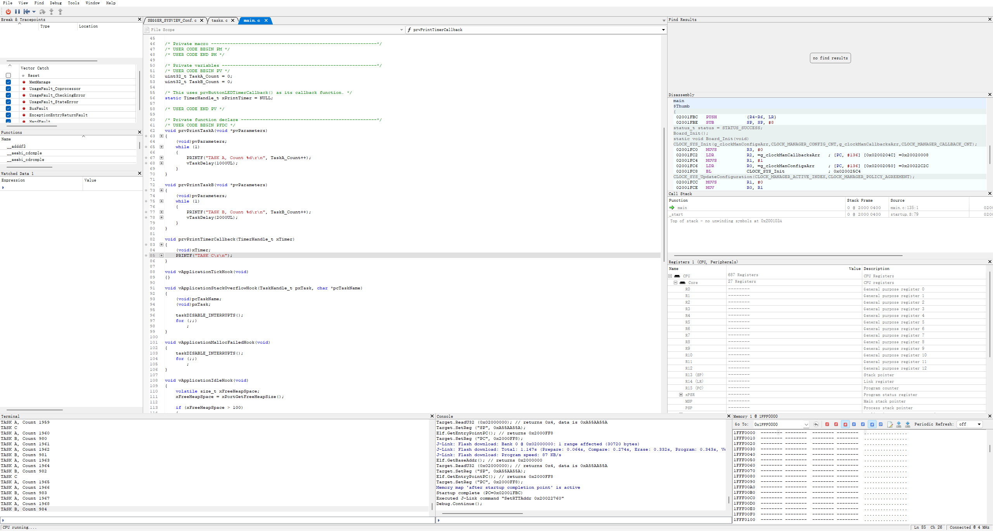Click the memory download arrow icon
This screenshot has height=531, width=993.
[x=908, y=424]
